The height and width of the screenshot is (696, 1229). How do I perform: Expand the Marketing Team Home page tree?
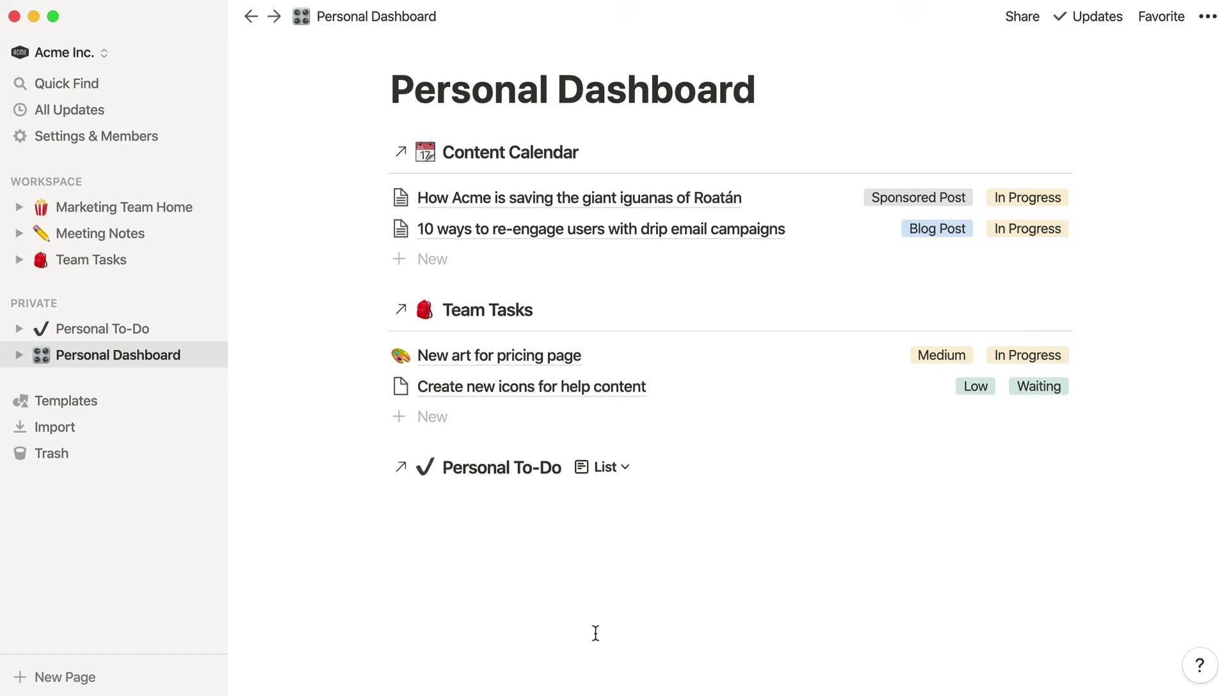(19, 207)
